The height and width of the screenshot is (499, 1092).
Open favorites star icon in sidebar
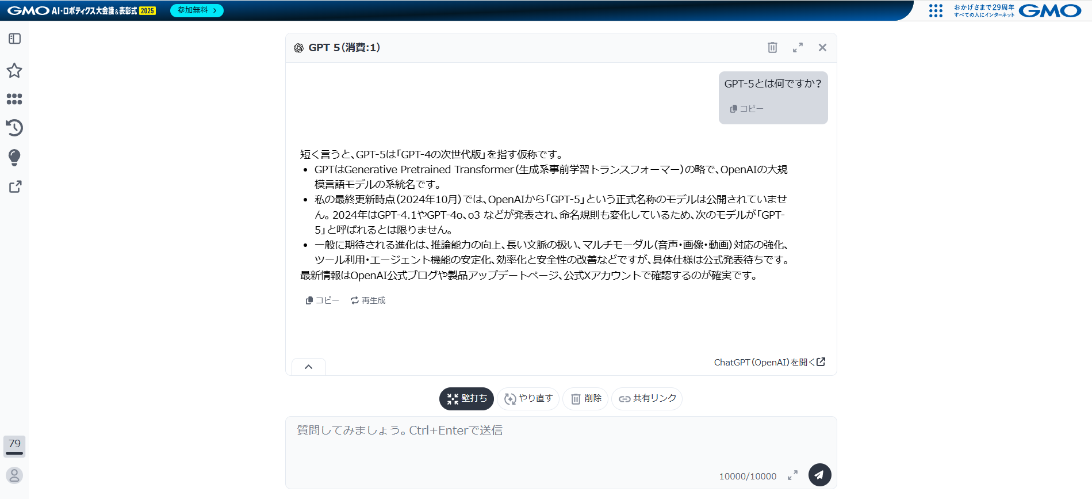[14, 70]
